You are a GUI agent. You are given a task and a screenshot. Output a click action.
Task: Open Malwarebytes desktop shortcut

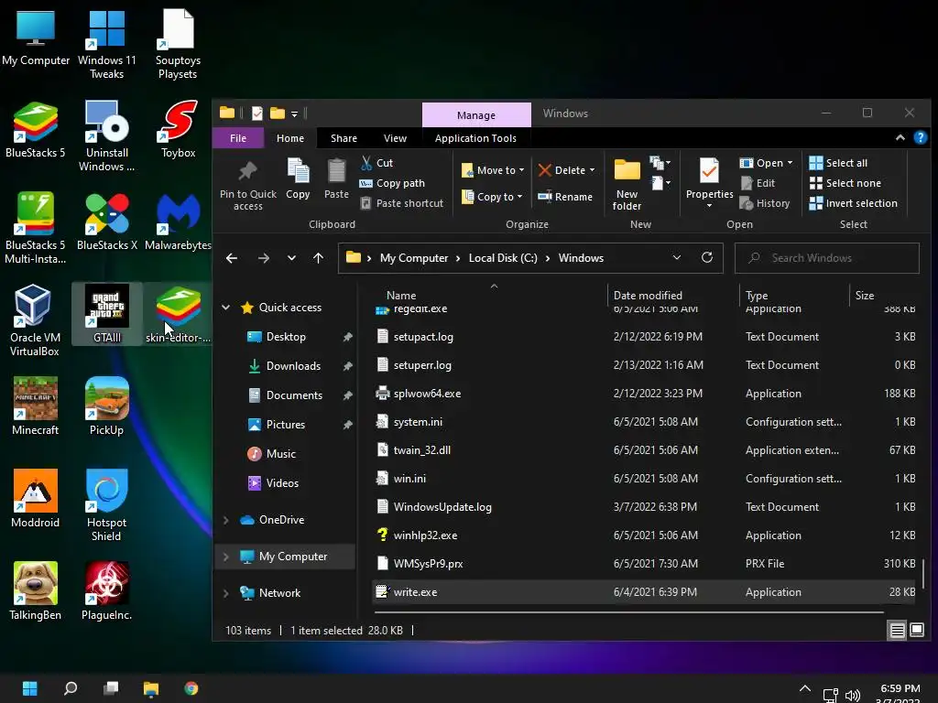click(x=178, y=222)
